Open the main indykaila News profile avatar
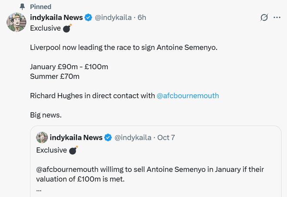 point(17,22)
